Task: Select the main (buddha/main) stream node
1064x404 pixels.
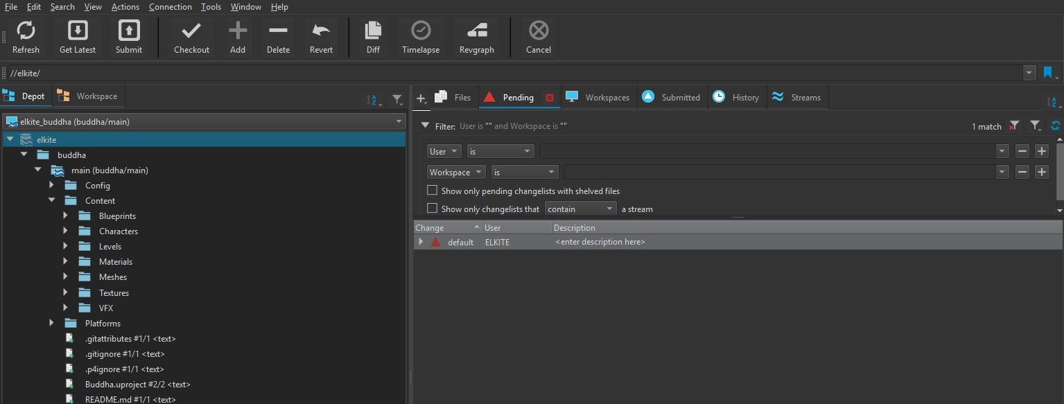Action: coord(110,170)
